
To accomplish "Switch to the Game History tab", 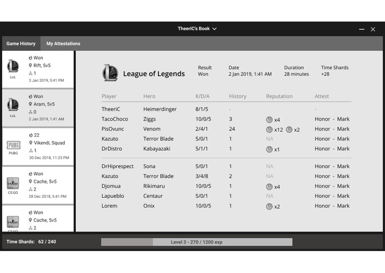I will (21, 44).
